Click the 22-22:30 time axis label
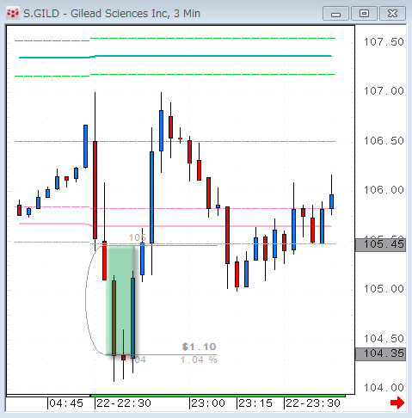Image resolution: width=412 pixels, height=418 pixels. click(124, 403)
